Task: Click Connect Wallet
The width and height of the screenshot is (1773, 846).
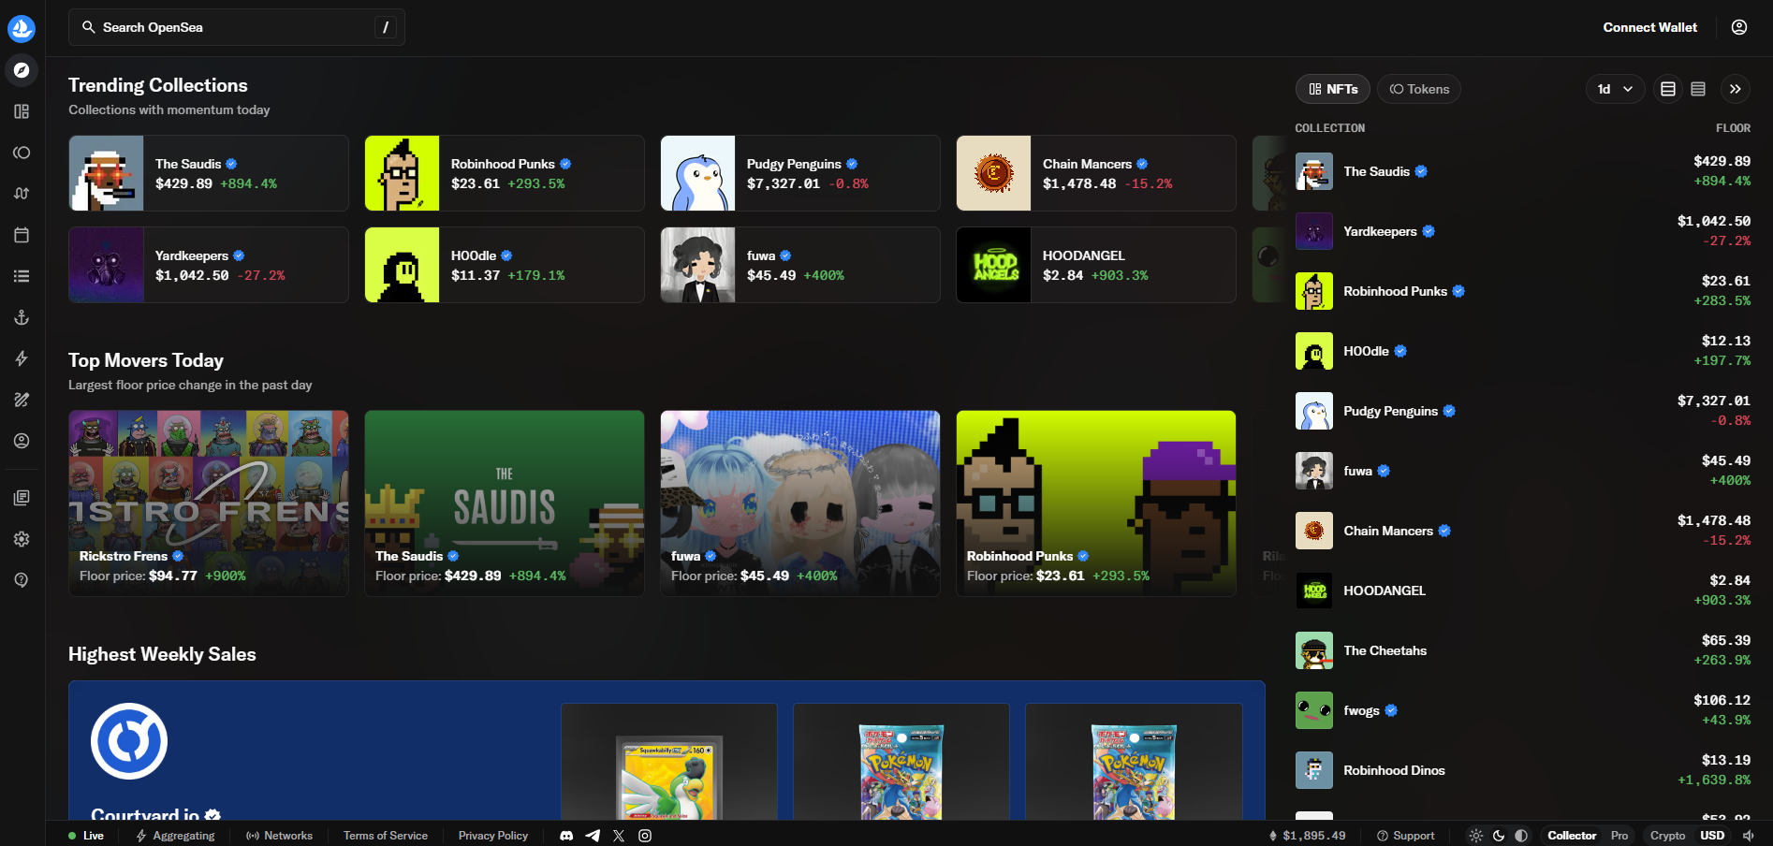Action: coord(1650,27)
